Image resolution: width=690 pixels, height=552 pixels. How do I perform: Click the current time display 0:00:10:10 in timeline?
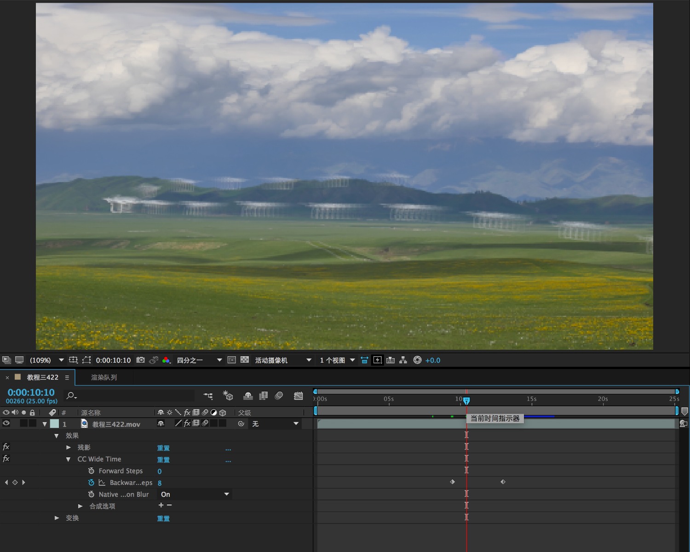click(31, 393)
